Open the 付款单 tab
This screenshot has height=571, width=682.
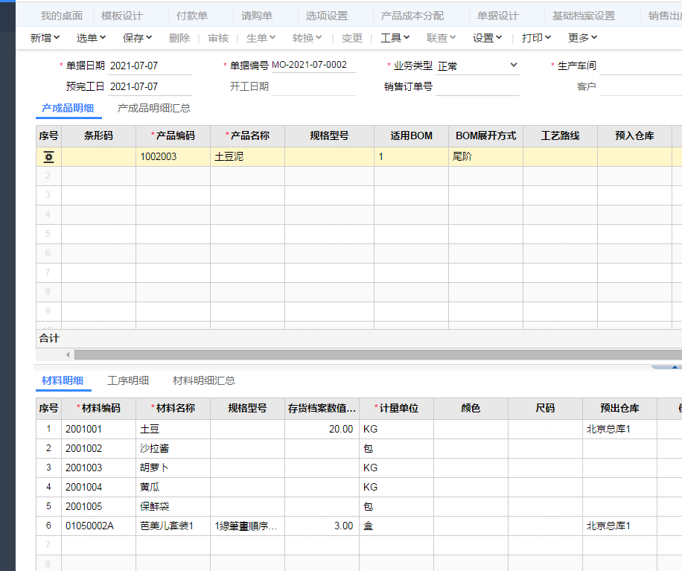192,16
